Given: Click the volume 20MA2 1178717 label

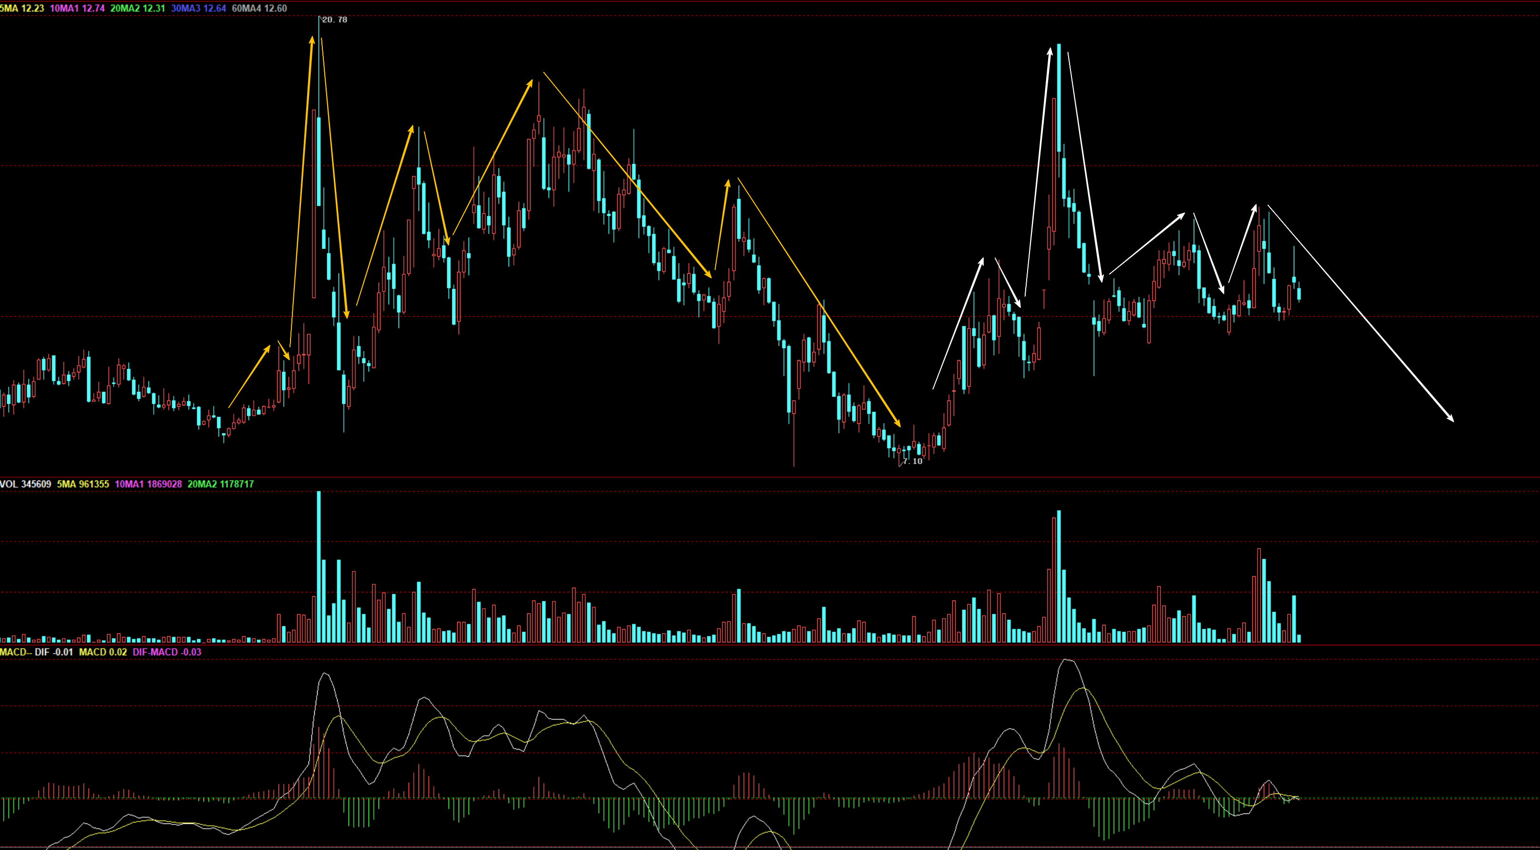Looking at the screenshot, I should (x=220, y=484).
